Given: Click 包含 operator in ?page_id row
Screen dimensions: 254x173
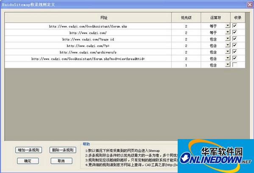Looking at the screenshot, I should pos(213,39).
